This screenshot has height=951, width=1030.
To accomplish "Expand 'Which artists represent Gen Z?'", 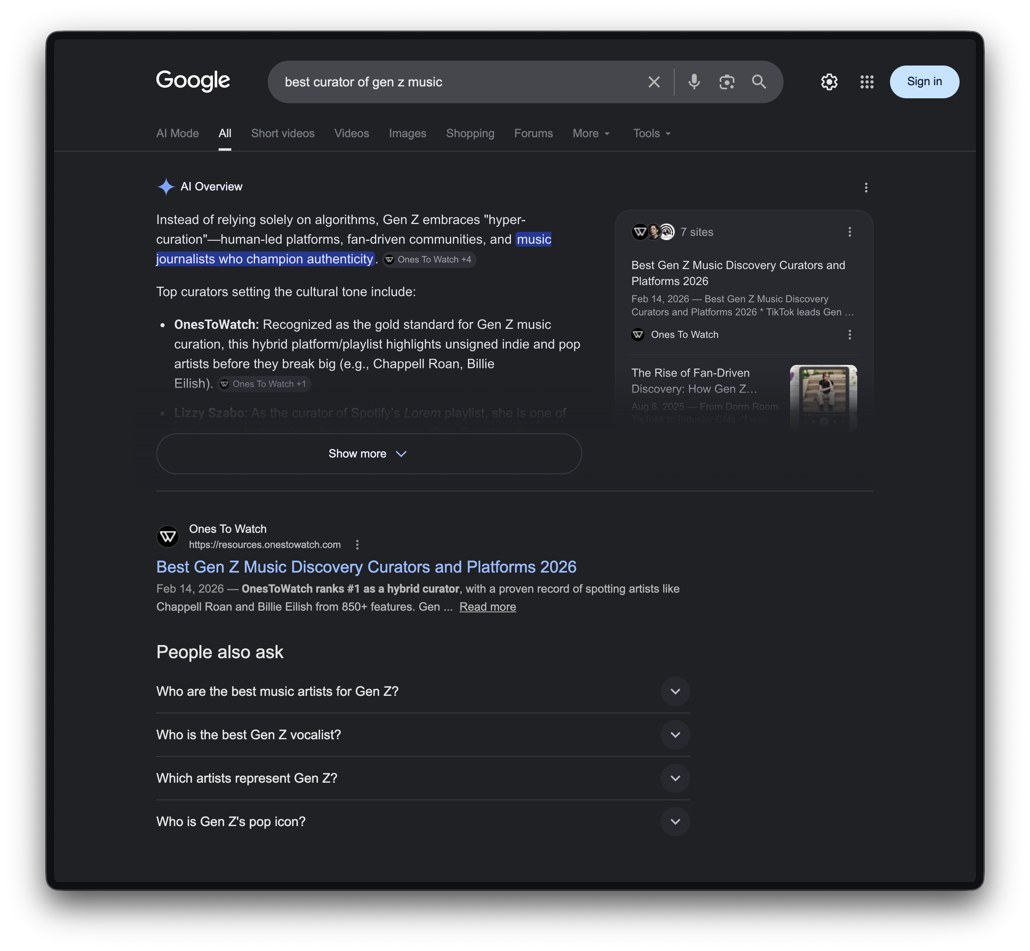I will click(x=423, y=778).
